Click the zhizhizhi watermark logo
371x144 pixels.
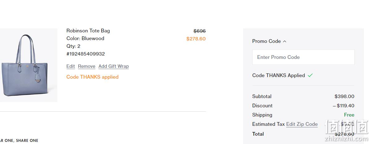coord(347,130)
